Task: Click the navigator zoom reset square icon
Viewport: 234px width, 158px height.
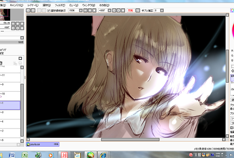Action: [x=22, y=24]
